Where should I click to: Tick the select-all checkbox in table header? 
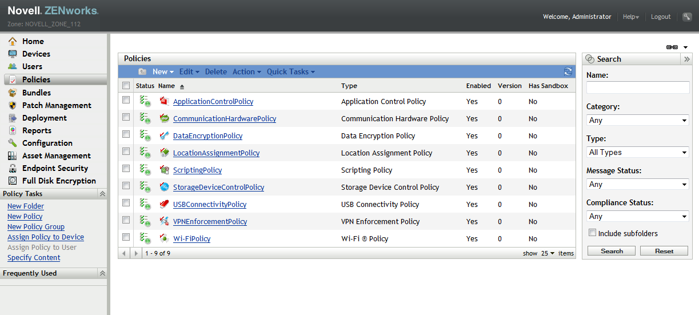coord(126,86)
